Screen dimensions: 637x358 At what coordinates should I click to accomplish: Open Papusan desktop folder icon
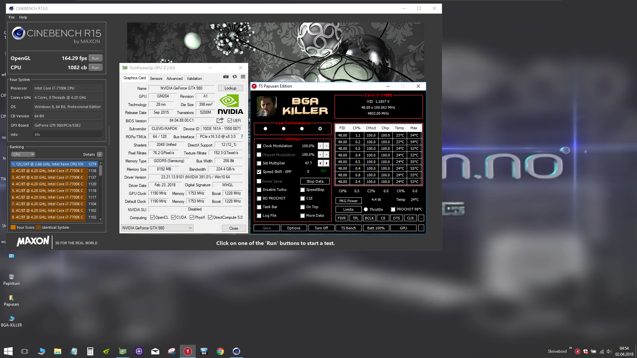[x=12, y=300]
